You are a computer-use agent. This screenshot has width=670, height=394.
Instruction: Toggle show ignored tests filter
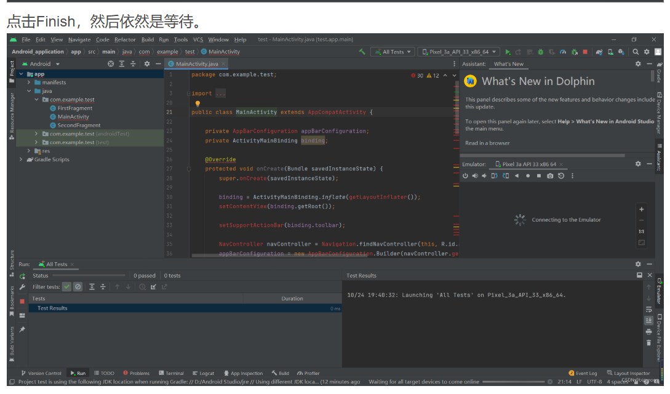coord(78,287)
